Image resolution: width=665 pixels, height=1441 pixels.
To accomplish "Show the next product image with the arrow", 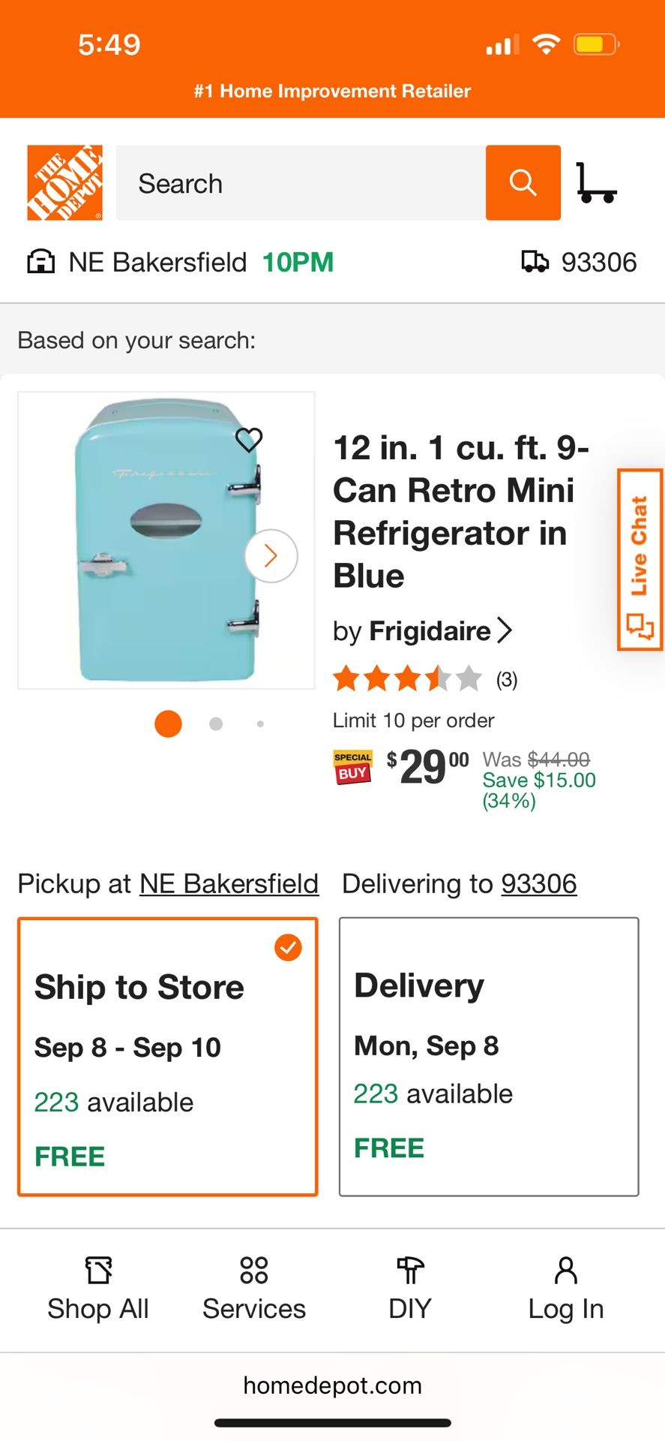I will point(271,556).
